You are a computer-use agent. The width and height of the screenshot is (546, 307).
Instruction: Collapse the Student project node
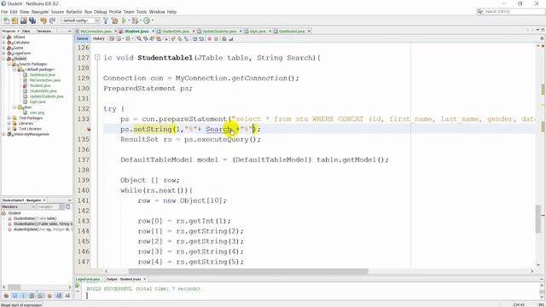pos(3,59)
